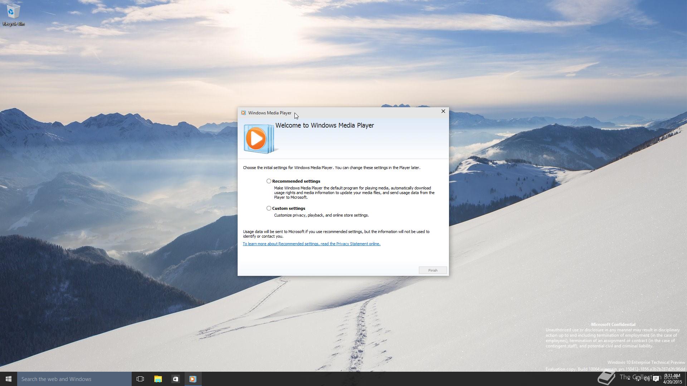Click the Finish button
The height and width of the screenshot is (386, 687).
pos(433,270)
